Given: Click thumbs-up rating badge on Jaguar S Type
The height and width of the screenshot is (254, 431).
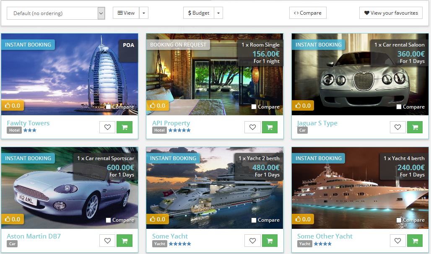Looking at the screenshot, I should 303,106.
